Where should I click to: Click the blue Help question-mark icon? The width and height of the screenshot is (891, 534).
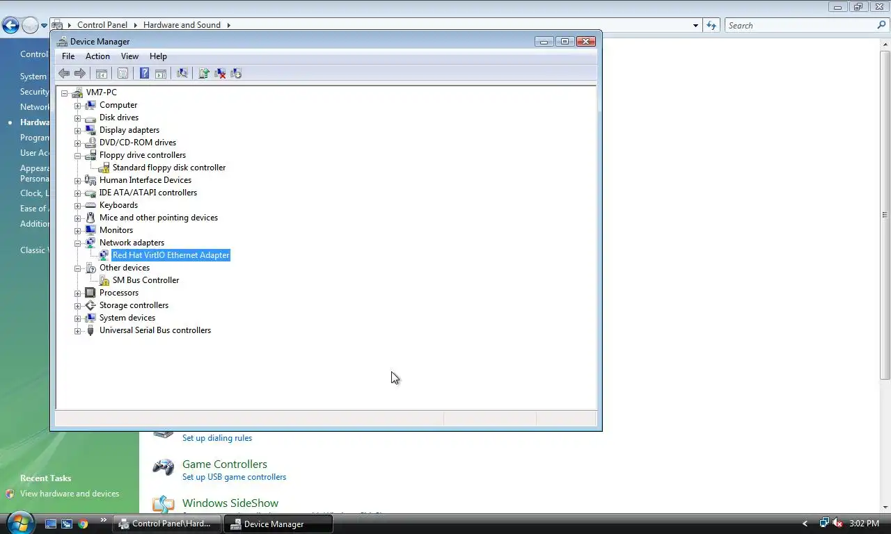click(144, 73)
